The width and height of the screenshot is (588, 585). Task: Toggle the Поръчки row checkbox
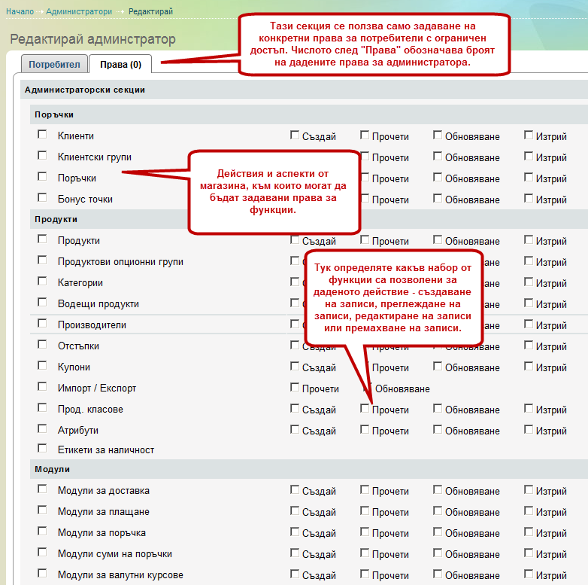(x=42, y=177)
